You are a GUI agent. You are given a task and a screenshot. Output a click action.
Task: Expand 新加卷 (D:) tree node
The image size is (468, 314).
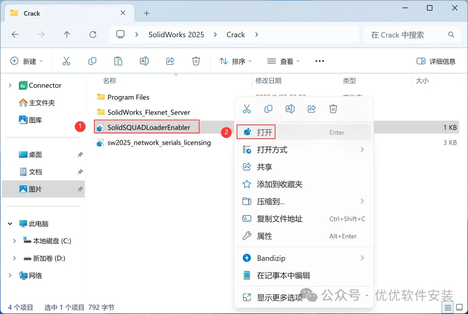tap(14, 258)
